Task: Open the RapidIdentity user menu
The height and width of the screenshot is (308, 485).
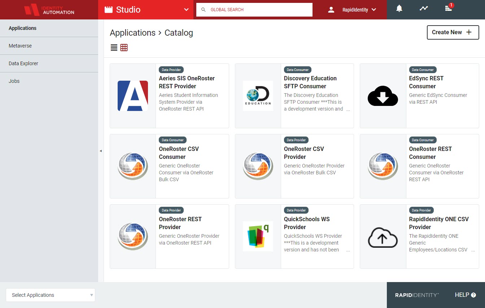Action: (x=359, y=10)
